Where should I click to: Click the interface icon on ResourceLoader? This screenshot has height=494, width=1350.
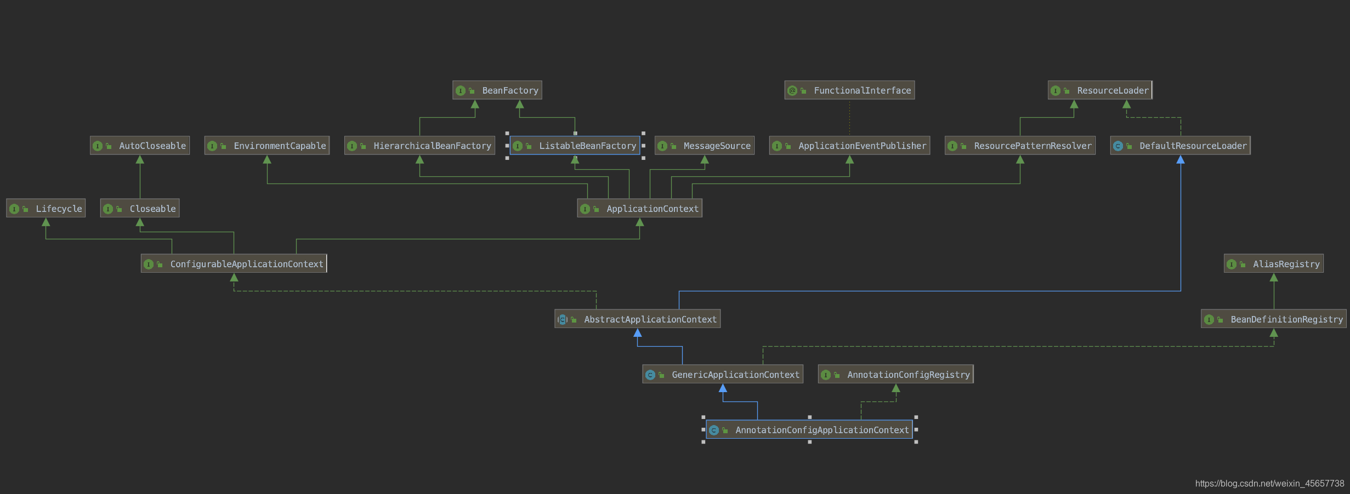click(x=1056, y=91)
